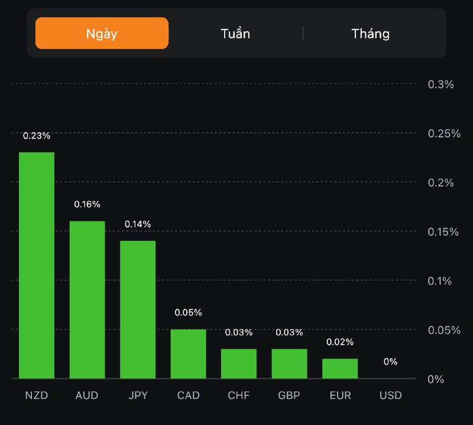
Task: Click the tall green NZD bar
Action: click(37, 265)
